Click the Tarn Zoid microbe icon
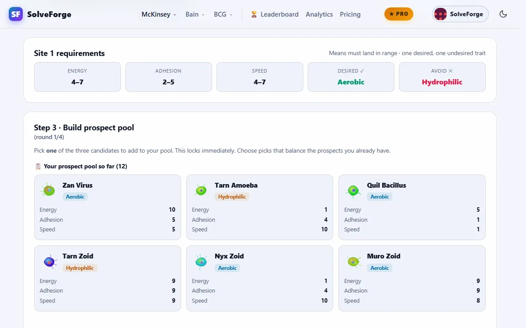526x328 pixels. [x=49, y=262]
